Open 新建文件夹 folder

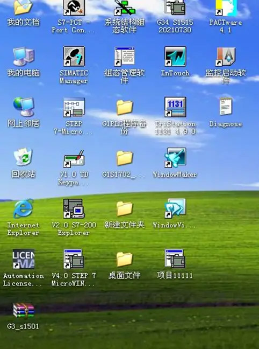(x=124, y=209)
